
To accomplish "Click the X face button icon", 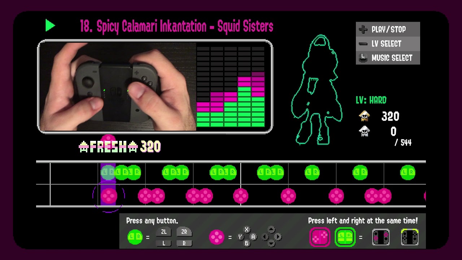I will tap(247, 230).
